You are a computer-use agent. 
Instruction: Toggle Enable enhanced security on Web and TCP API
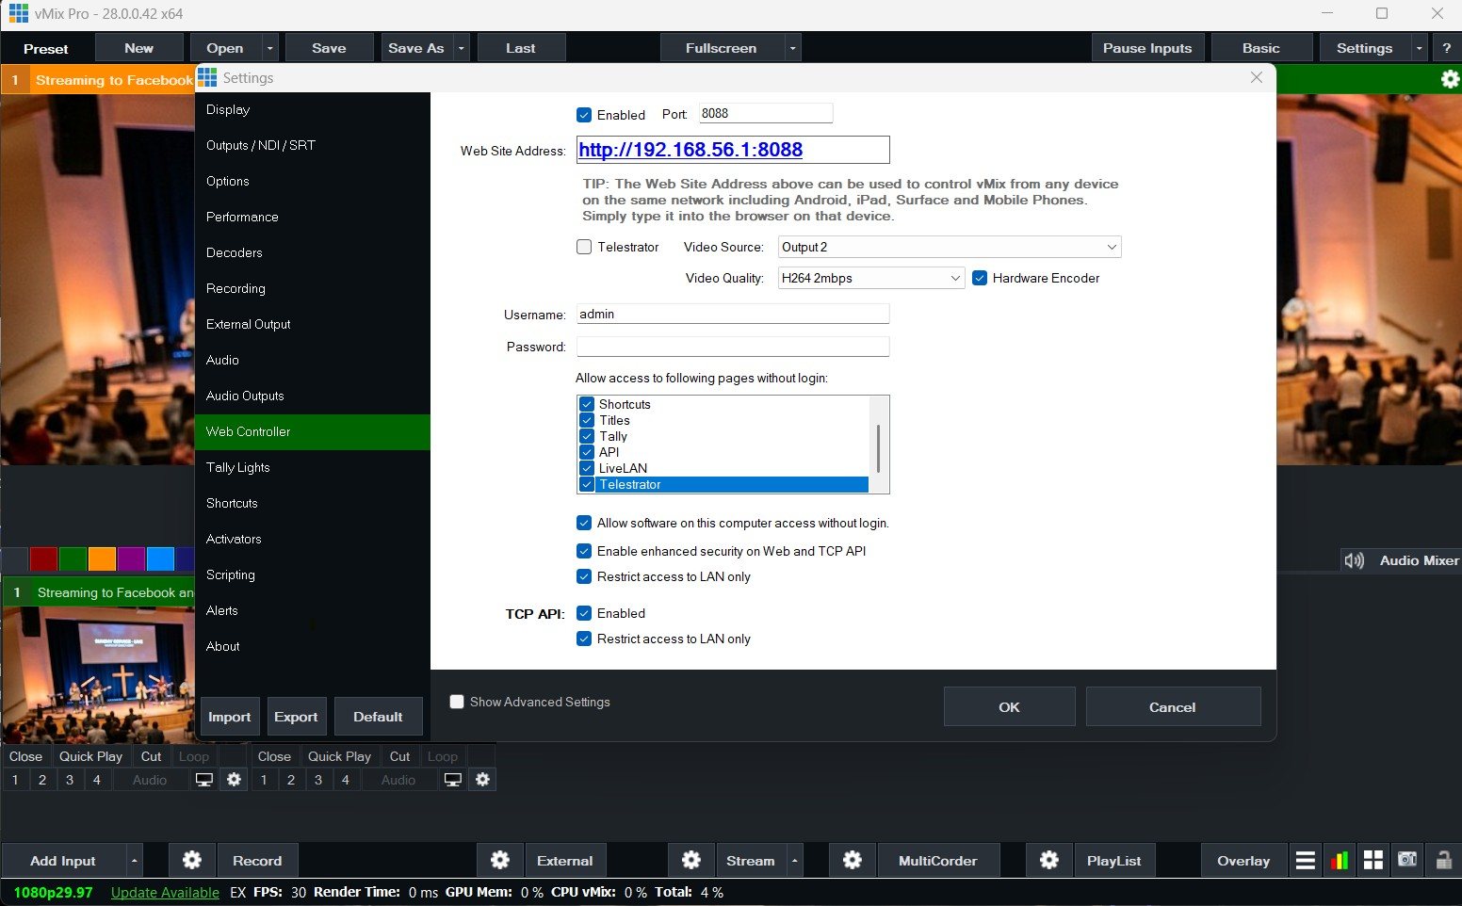(x=584, y=551)
